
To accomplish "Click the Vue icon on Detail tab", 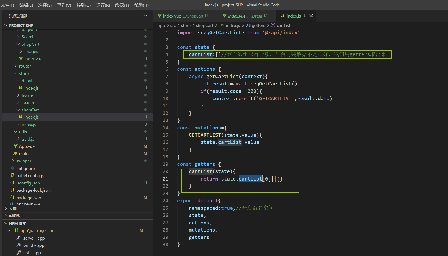I will click(225, 16).
